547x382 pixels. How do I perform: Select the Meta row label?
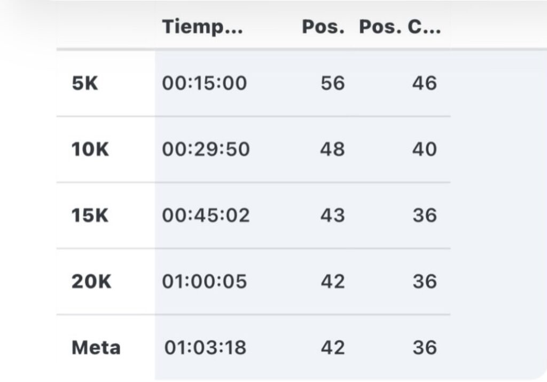[96, 348]
